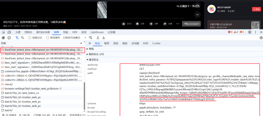Enable the 停用缓存 checkbox

48,38
